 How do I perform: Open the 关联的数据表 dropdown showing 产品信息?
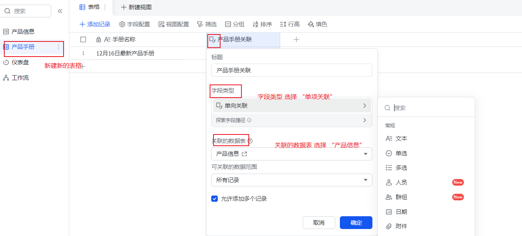[x=291, y=154]
